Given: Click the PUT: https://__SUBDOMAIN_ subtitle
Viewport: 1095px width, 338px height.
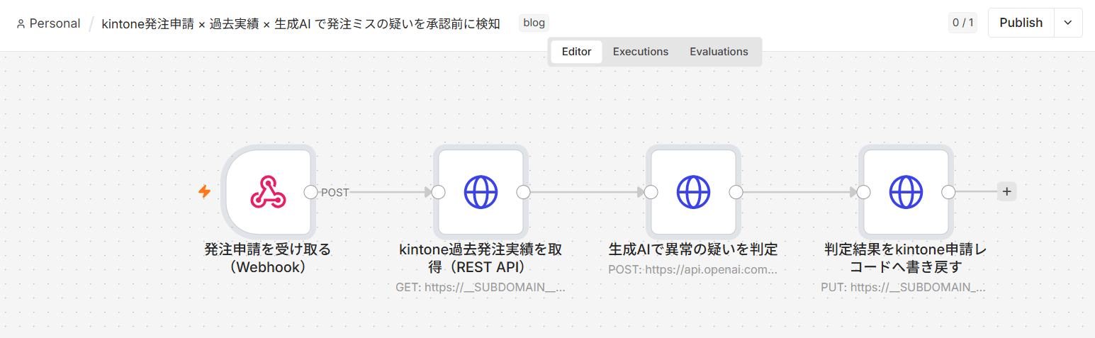Looking at the screenshot, I should pos(904,288).
